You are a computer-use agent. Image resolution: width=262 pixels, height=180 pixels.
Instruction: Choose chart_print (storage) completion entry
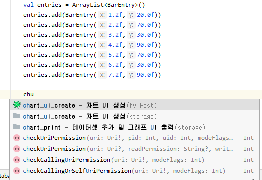point(134,127)
